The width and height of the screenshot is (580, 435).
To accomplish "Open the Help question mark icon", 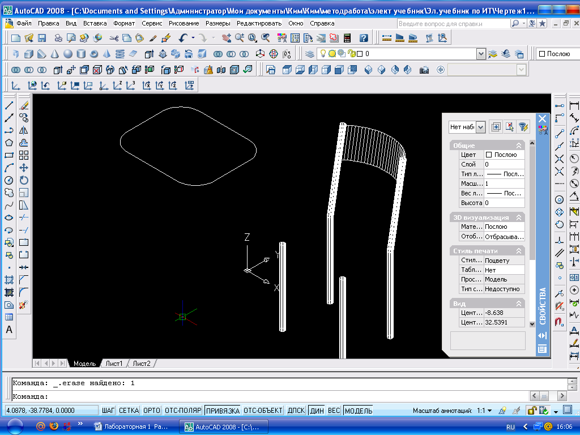I will [x=364, y=38].
